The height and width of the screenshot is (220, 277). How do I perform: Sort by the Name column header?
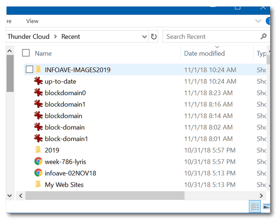pos(43,53)
